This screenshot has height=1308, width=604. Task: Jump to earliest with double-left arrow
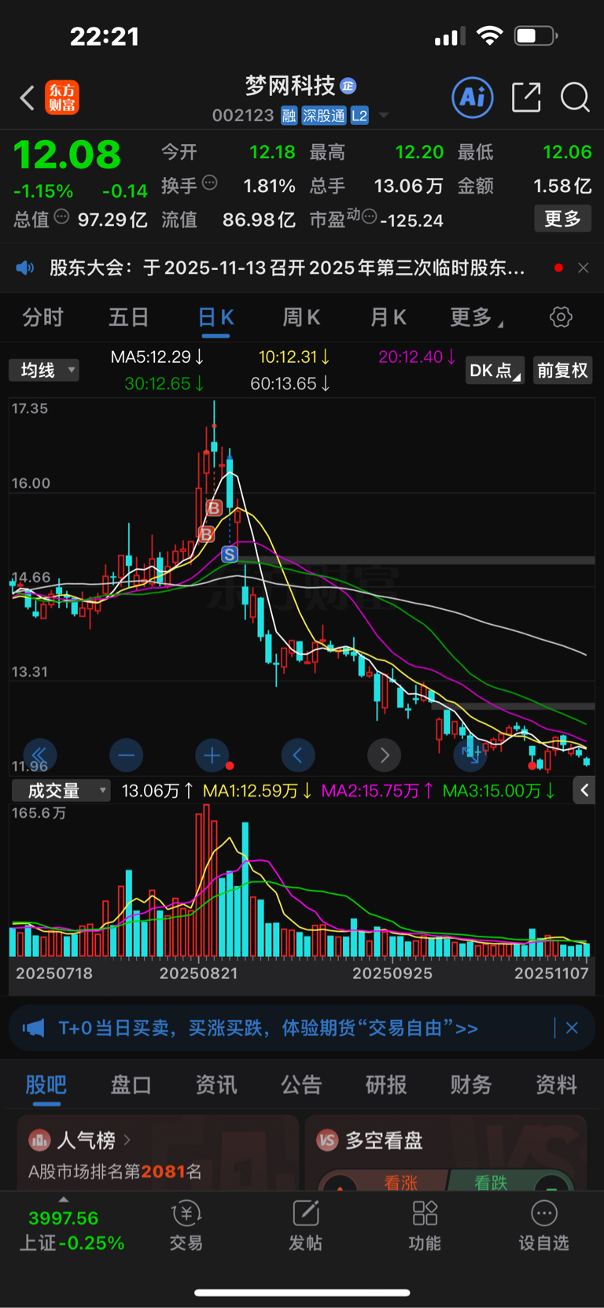pyautogui.click(x=40, y=756)
